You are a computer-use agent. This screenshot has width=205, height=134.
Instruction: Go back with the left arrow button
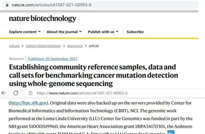tap(4, 93)
